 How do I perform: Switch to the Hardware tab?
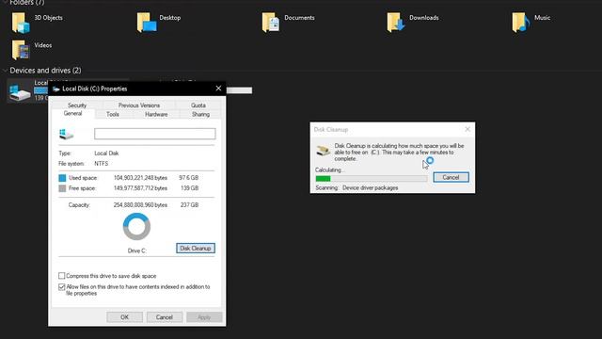(x=156, y=114)
